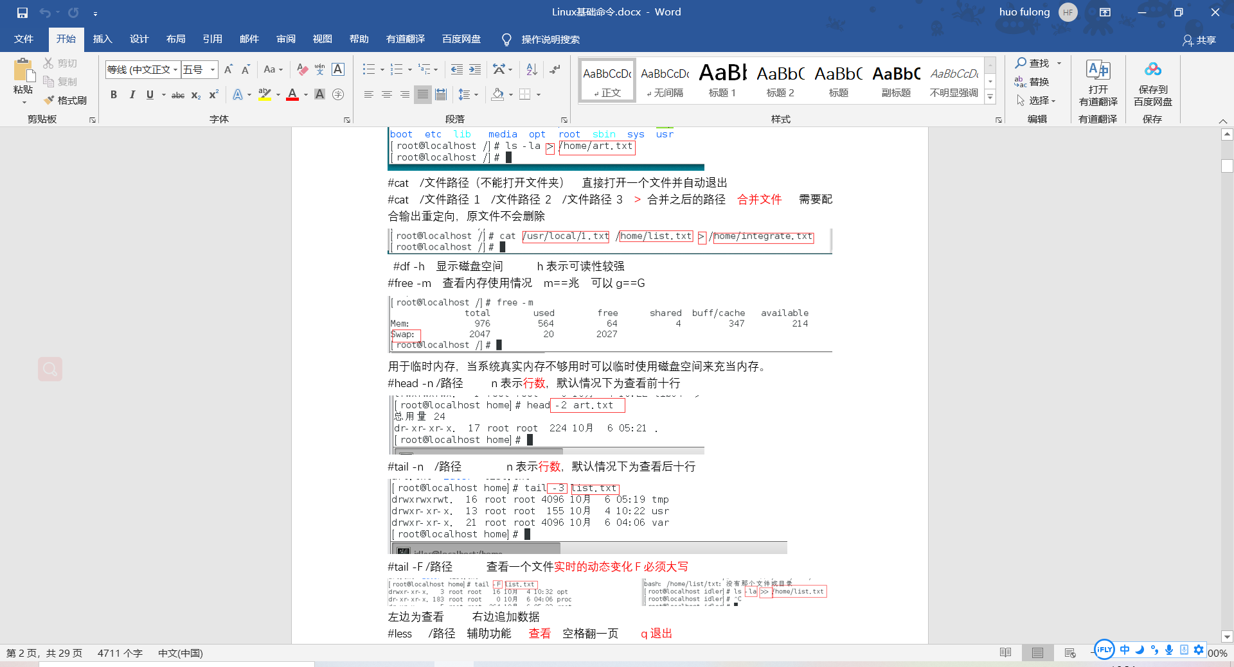Screen dimensions: 1234x667
Task: Toggle italic formatting
Action: pos(132,95)
